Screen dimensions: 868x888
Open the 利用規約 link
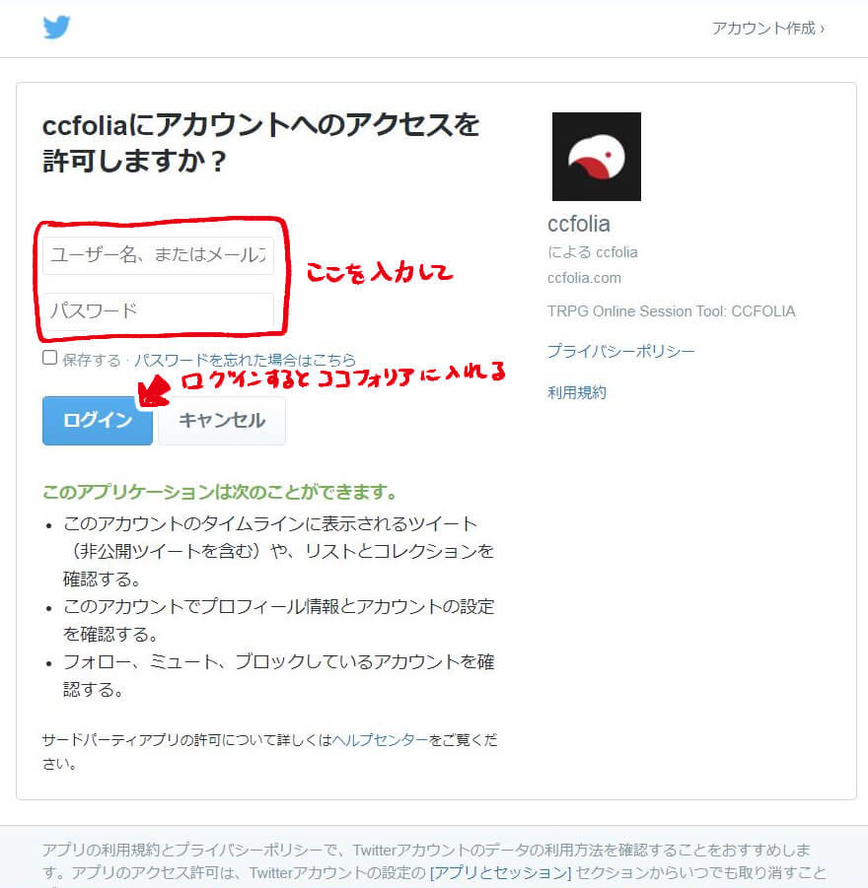577,392
